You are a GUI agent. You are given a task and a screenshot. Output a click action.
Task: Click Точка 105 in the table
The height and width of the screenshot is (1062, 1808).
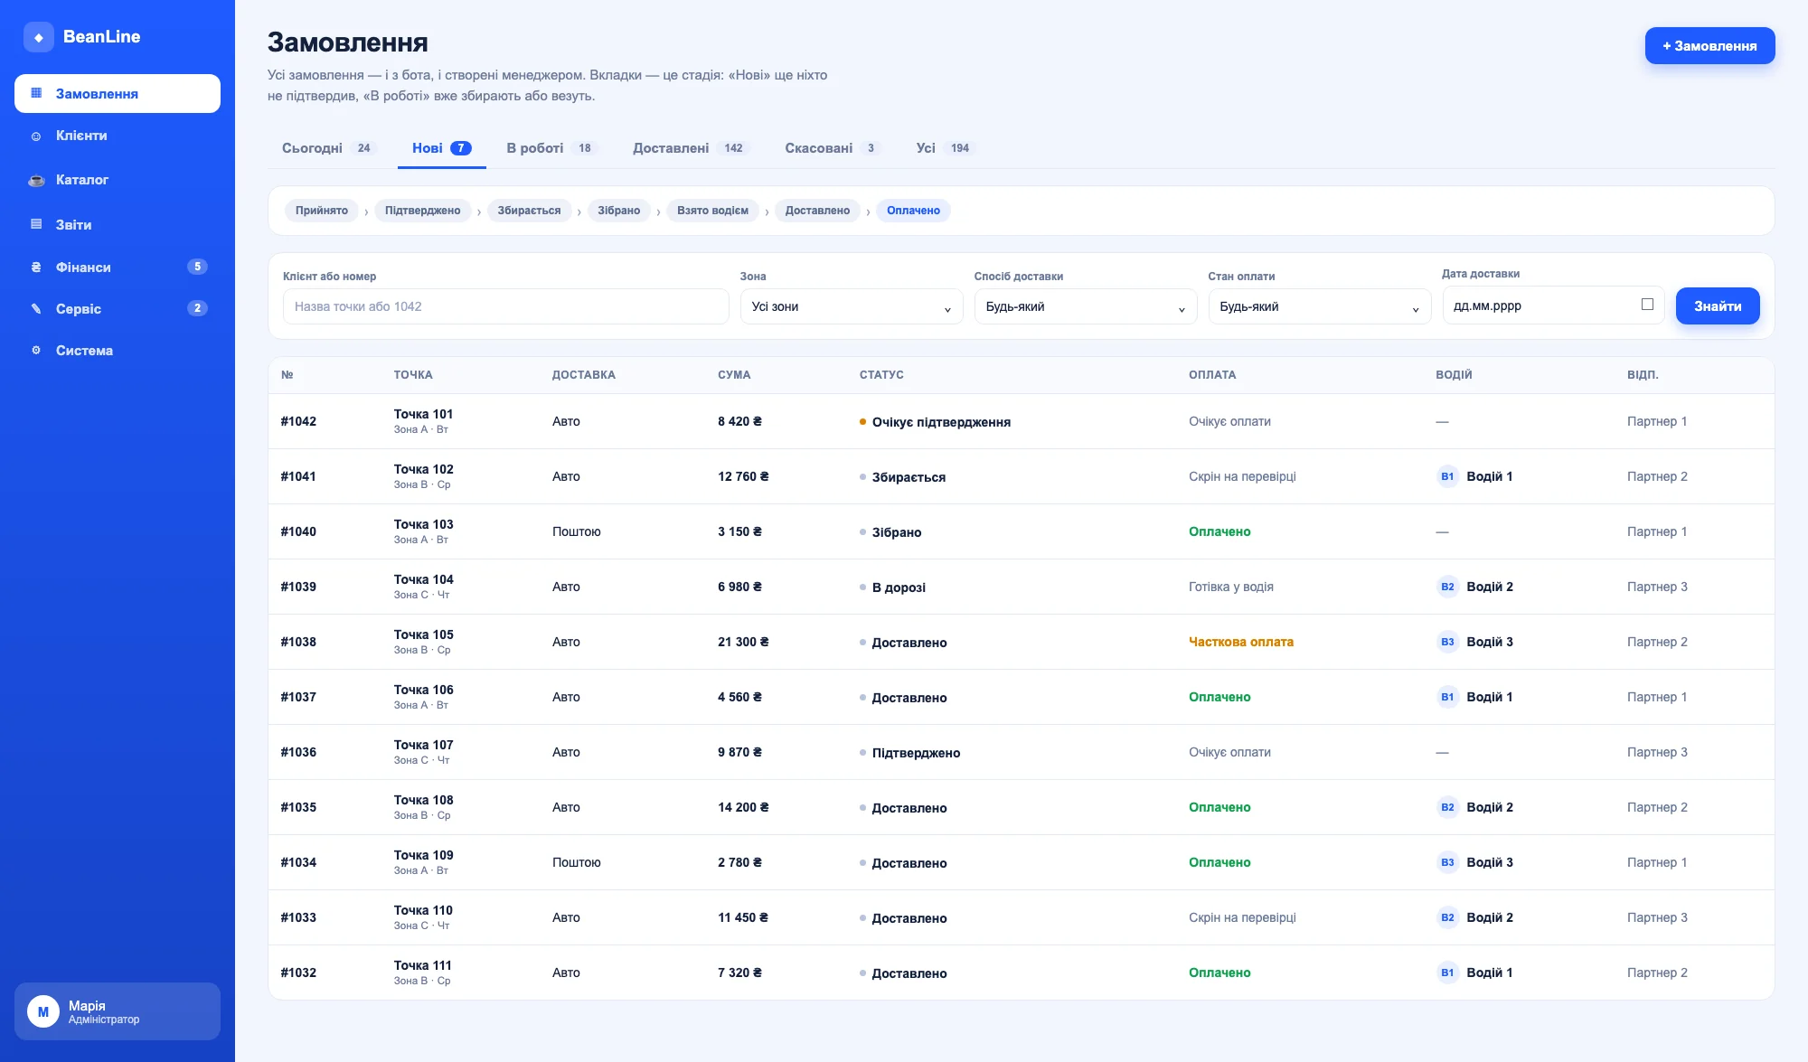click(x=423, y=634)
